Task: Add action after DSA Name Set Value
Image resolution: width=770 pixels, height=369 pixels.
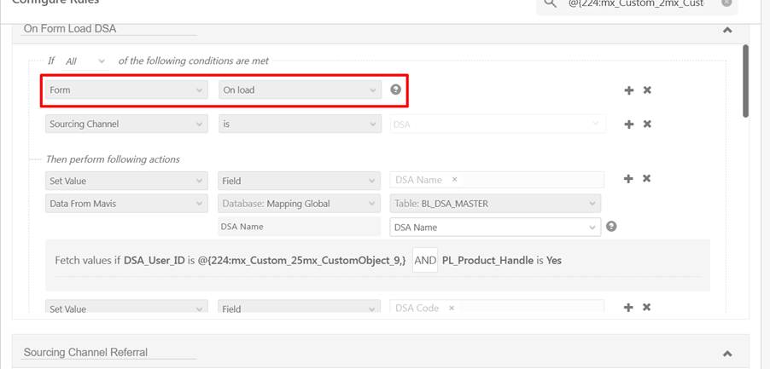Action: click(629, 179)
